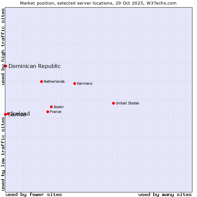Click the 'used by high traffic sites' label
197x197 pixels.
point(3,47)
